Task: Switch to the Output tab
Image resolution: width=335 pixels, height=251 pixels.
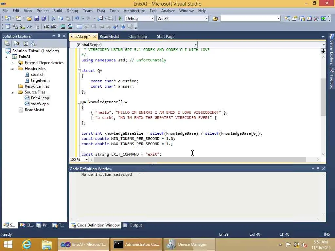Action: [x=133, y=225]
